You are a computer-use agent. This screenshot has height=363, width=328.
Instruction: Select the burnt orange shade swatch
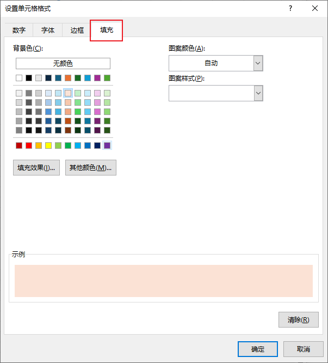tap(68, 121)
